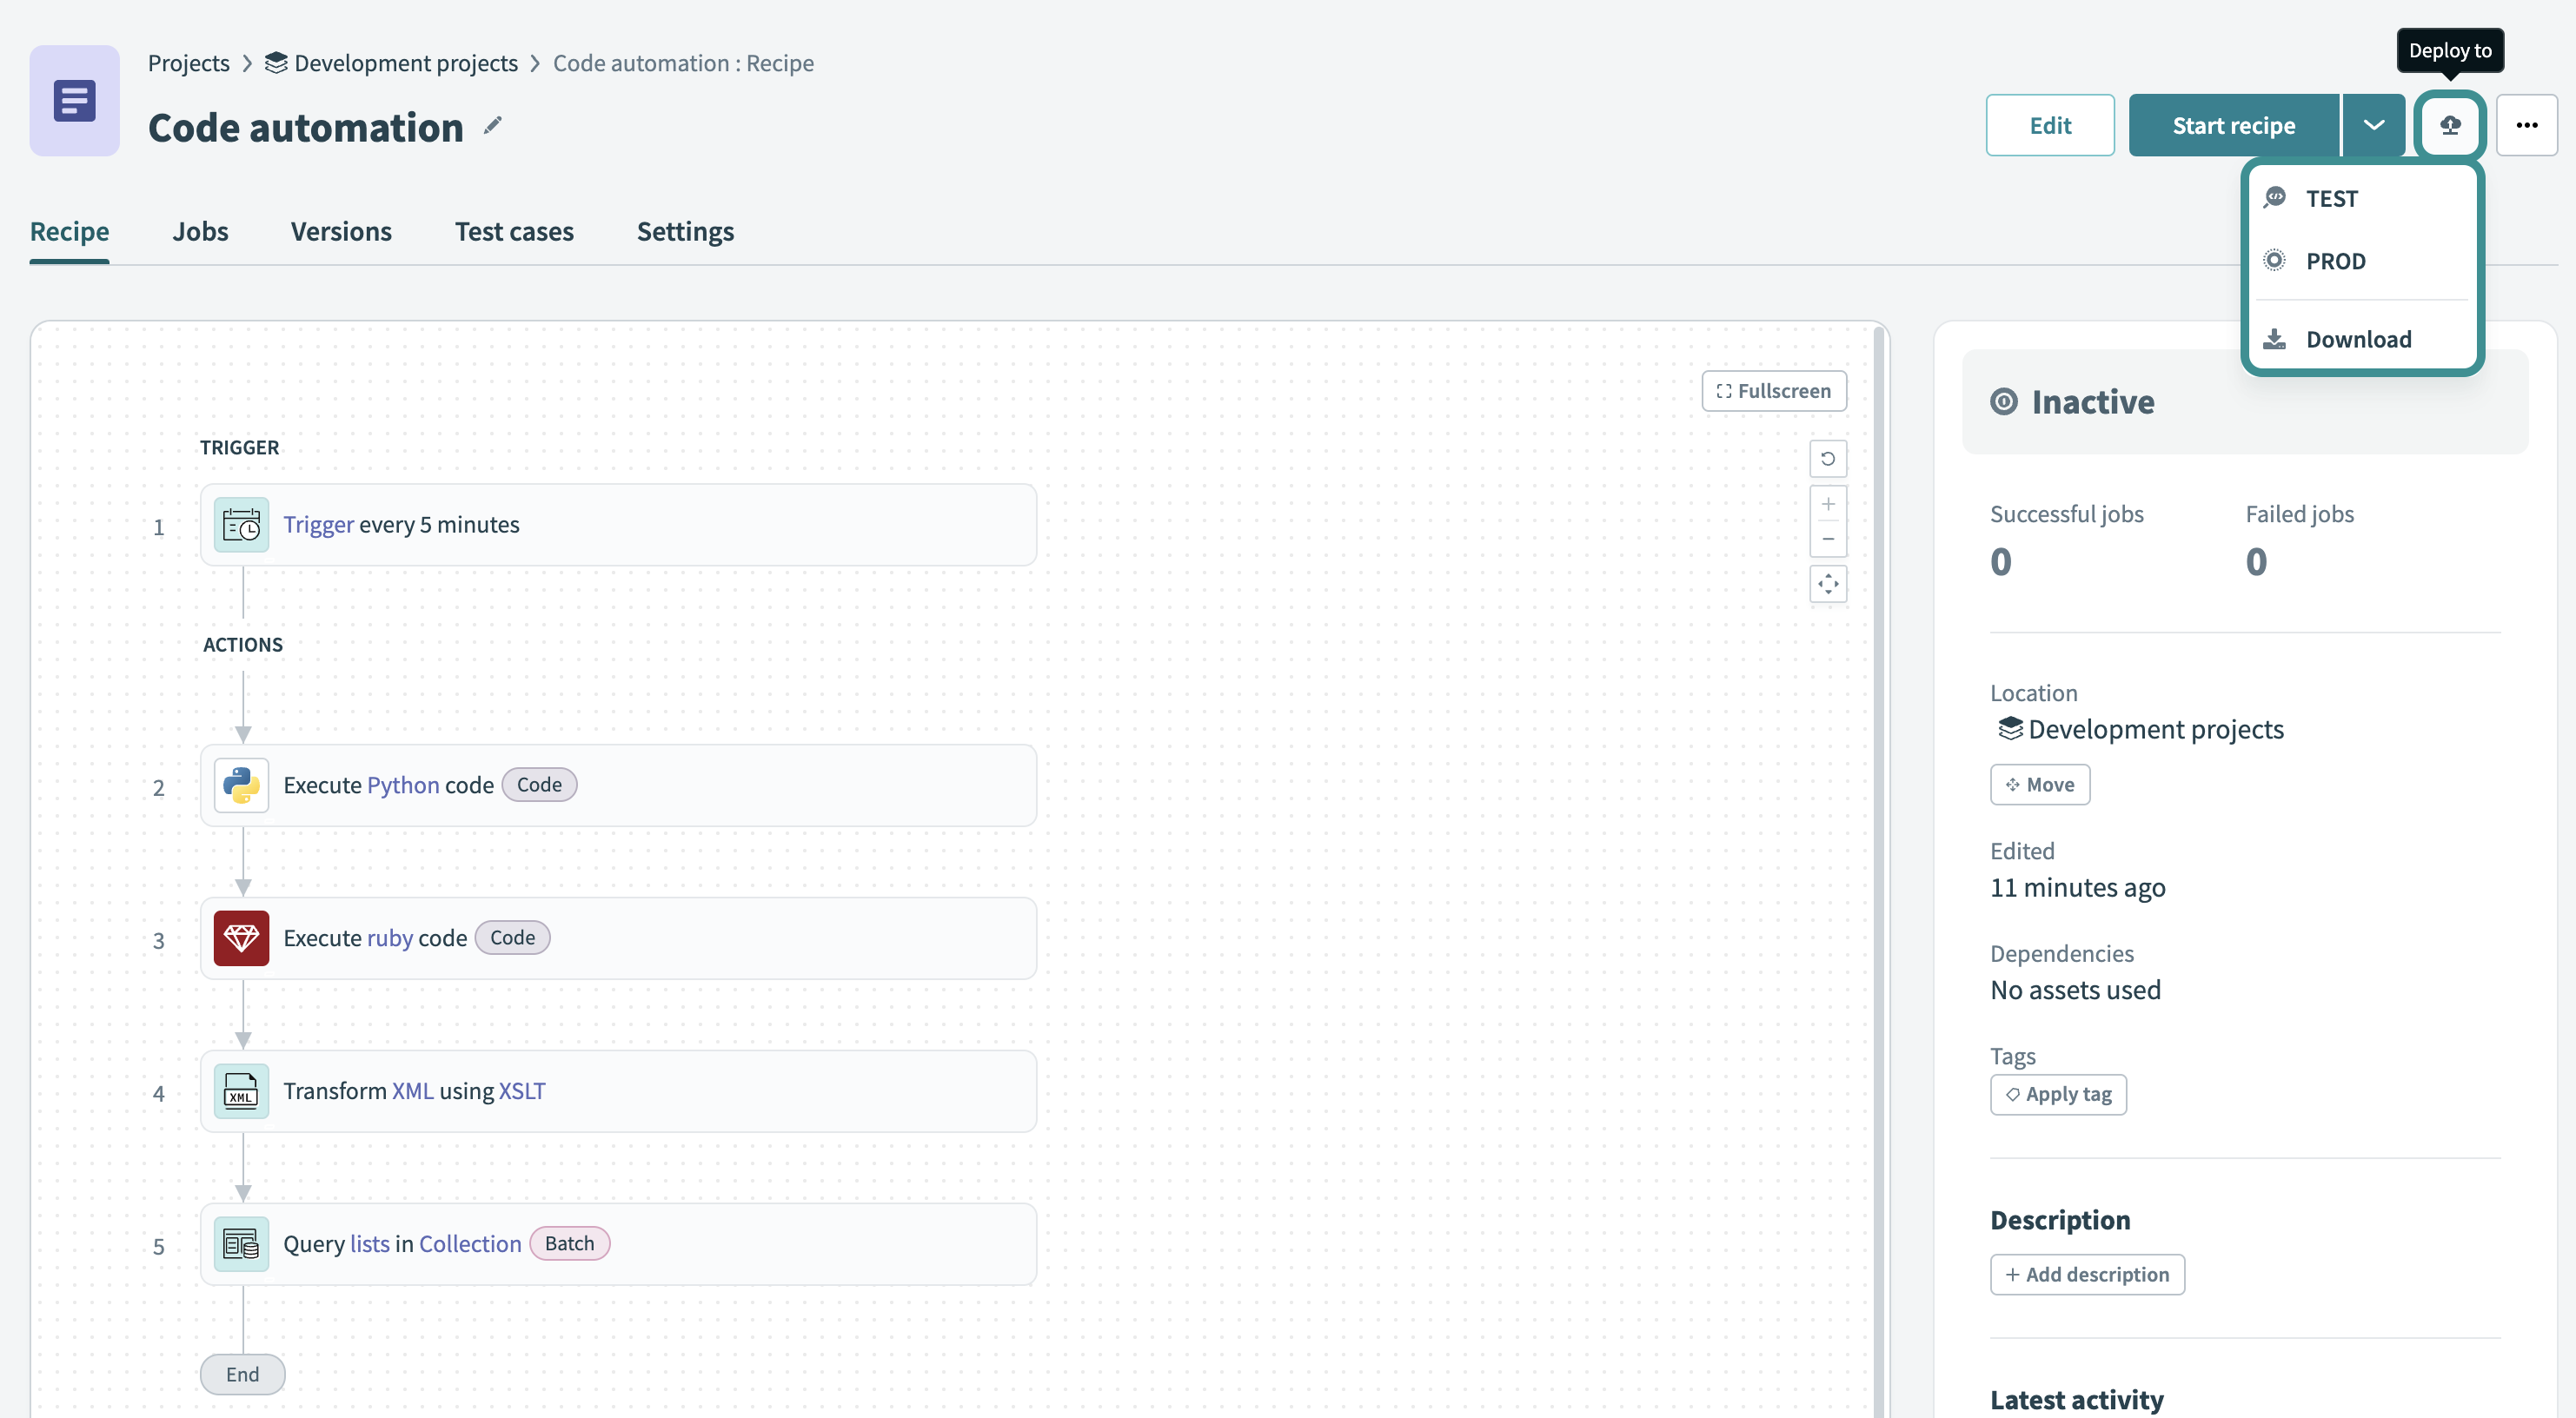Click the edit pencil beside Code automation title

point(492,124)
